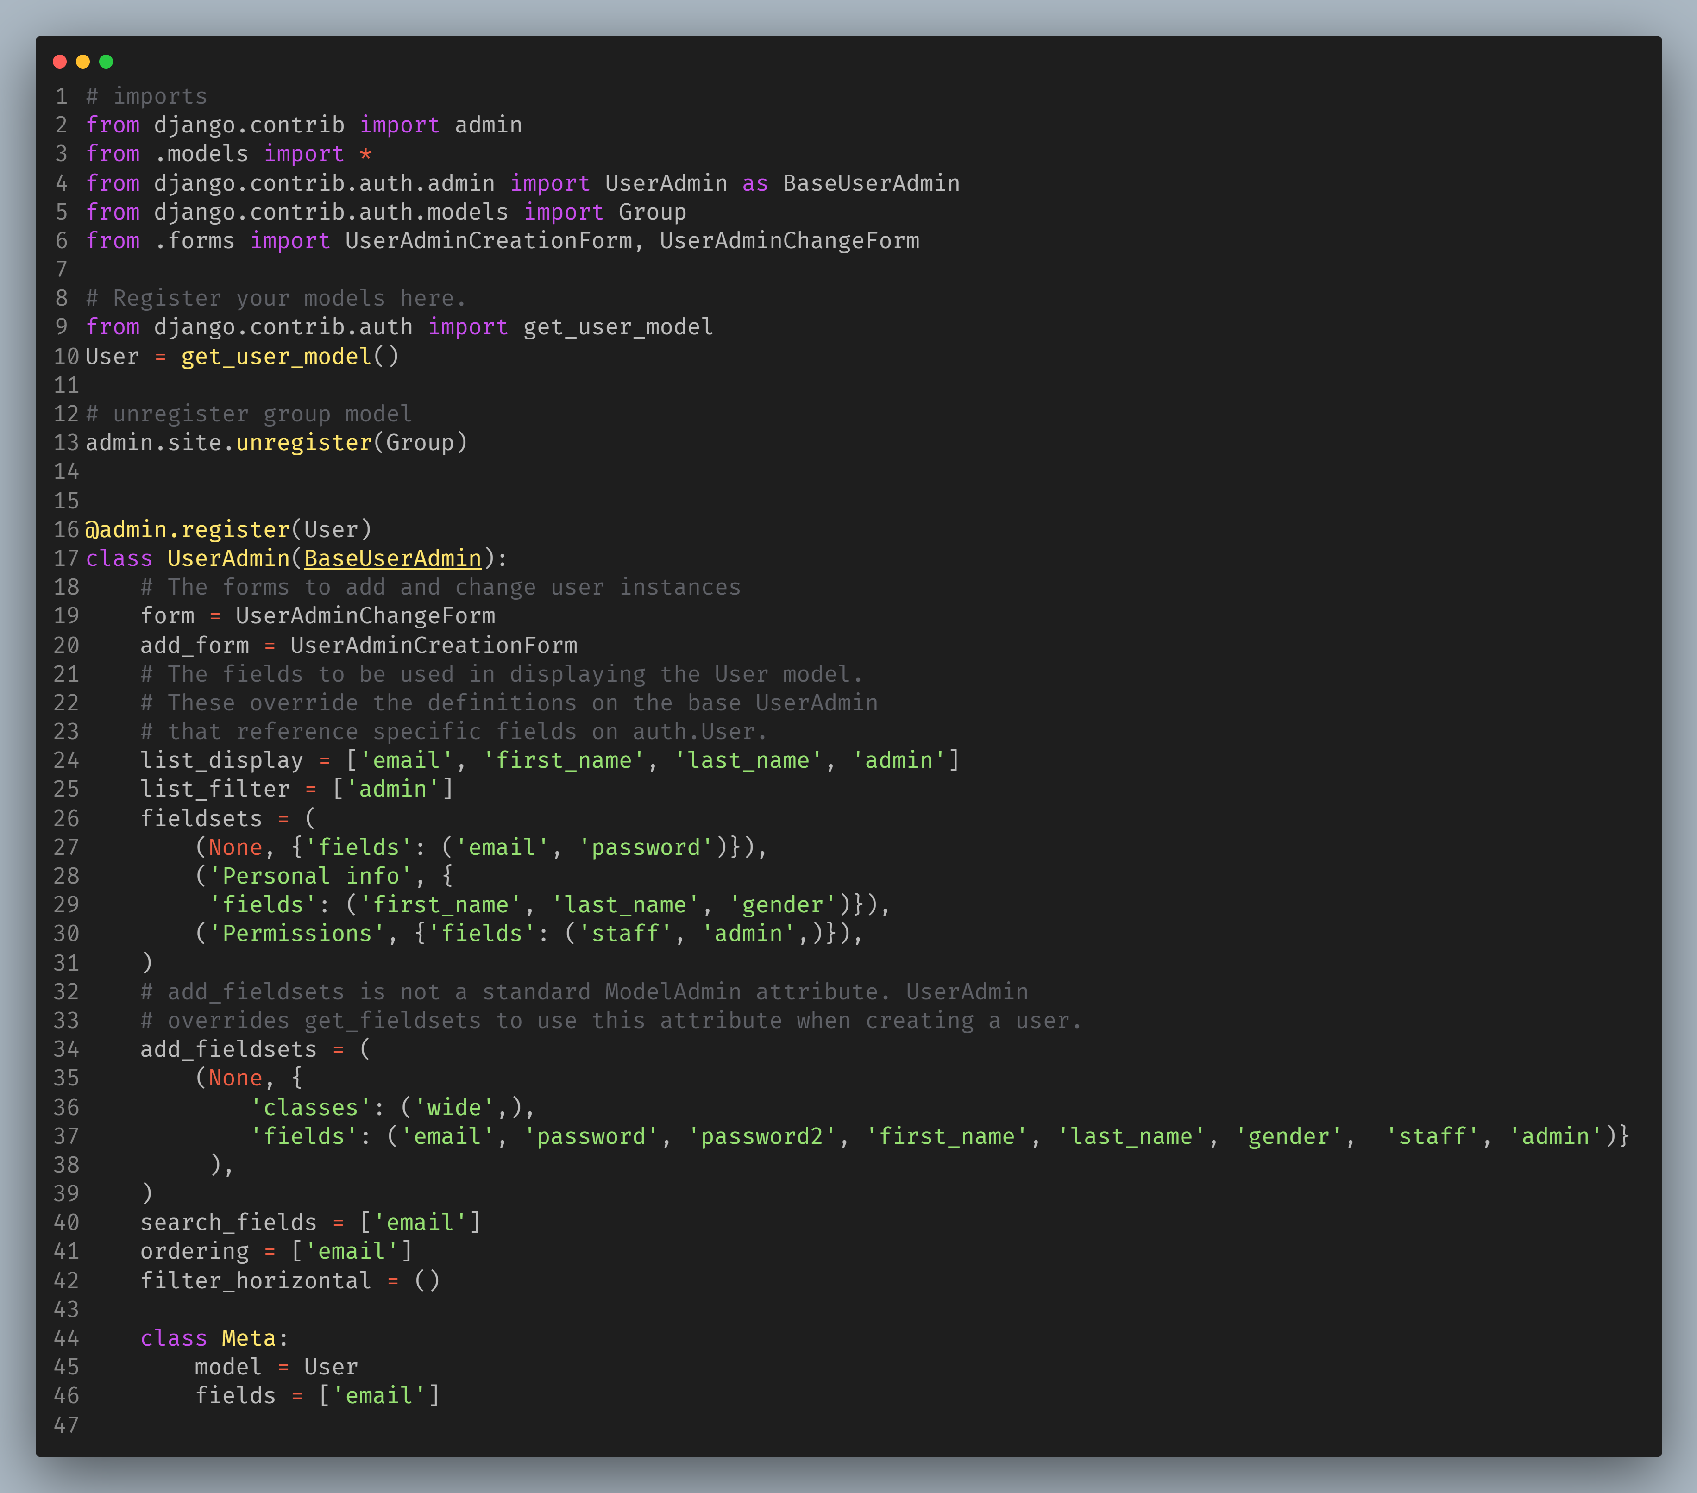The width and height of the screenshot is (1697, 1493).
Task: Click the unregister method call
Action: coord(303,442)
